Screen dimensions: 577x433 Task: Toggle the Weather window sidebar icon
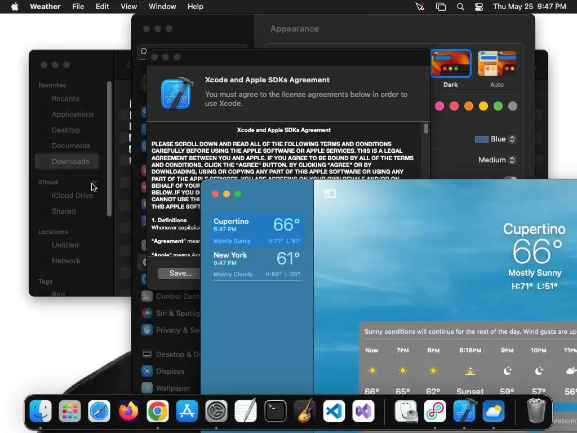pyautogui.click(x=330, y=194)
